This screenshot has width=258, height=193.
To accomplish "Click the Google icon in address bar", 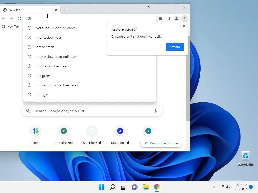I will 29,19.
